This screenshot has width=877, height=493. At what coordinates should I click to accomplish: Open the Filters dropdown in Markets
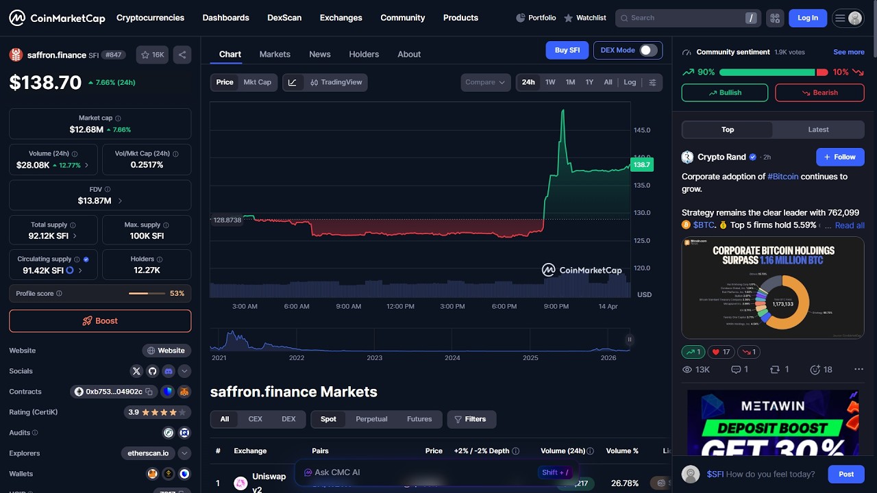click(x=471, y=419)
